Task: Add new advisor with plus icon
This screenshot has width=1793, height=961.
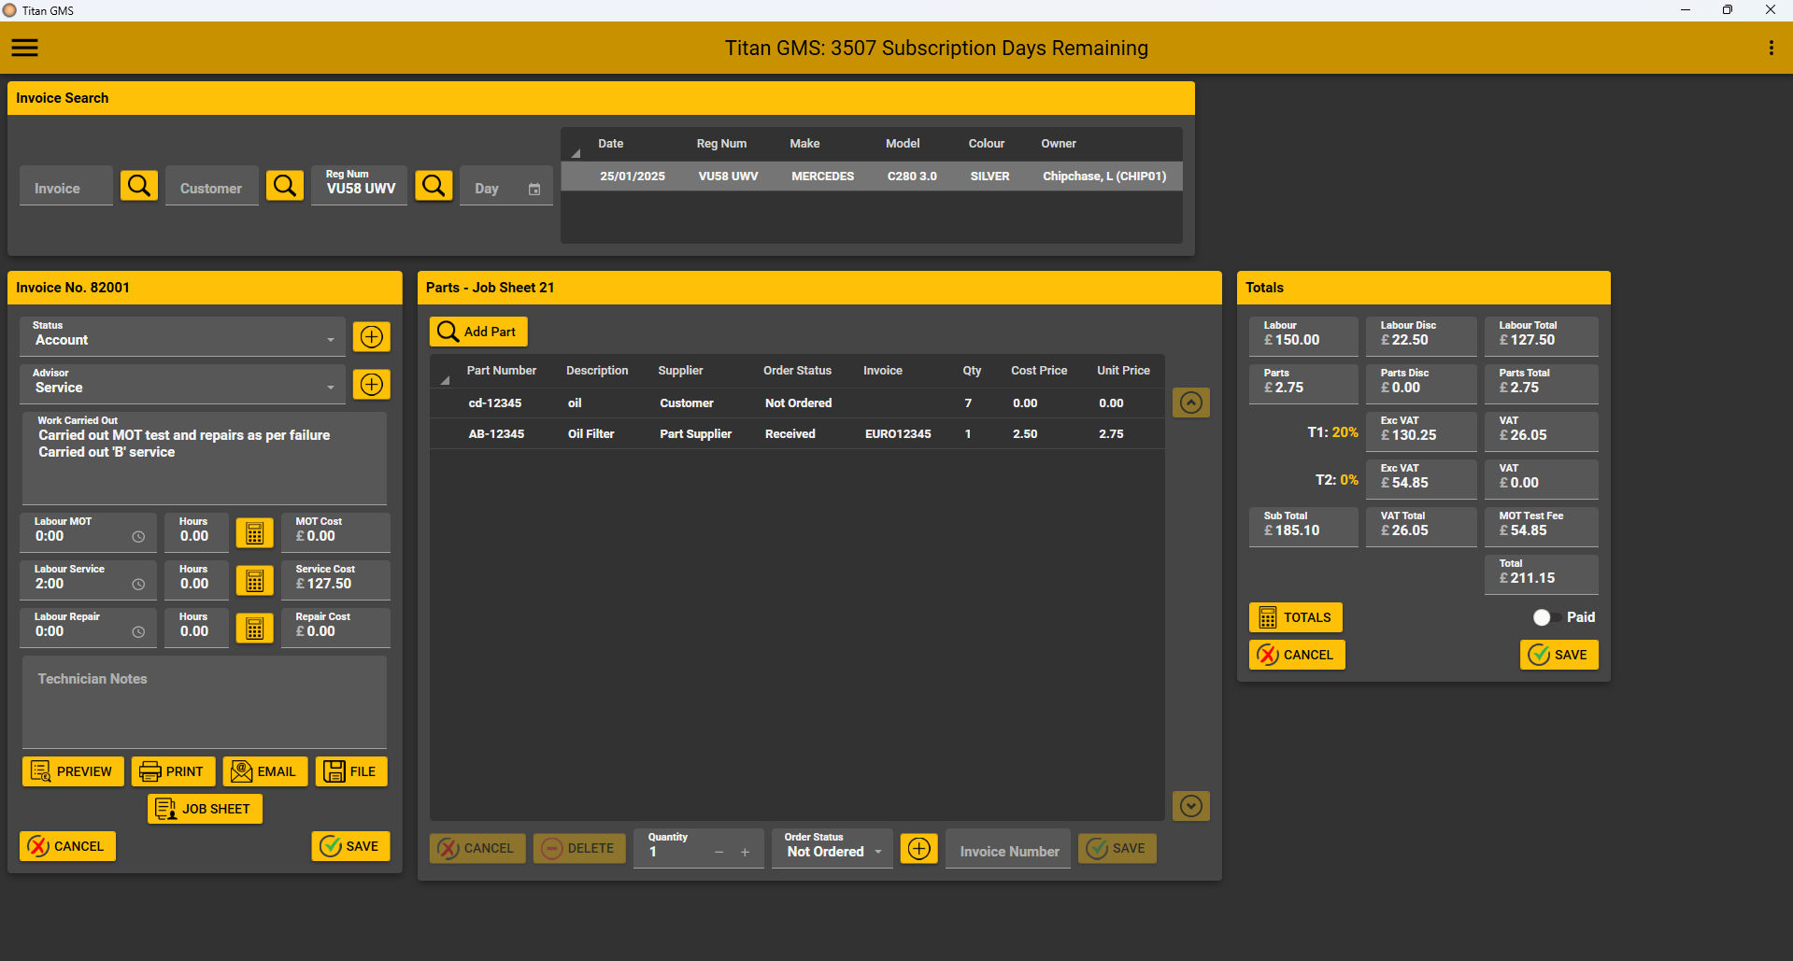Action: tap(372, 385)
